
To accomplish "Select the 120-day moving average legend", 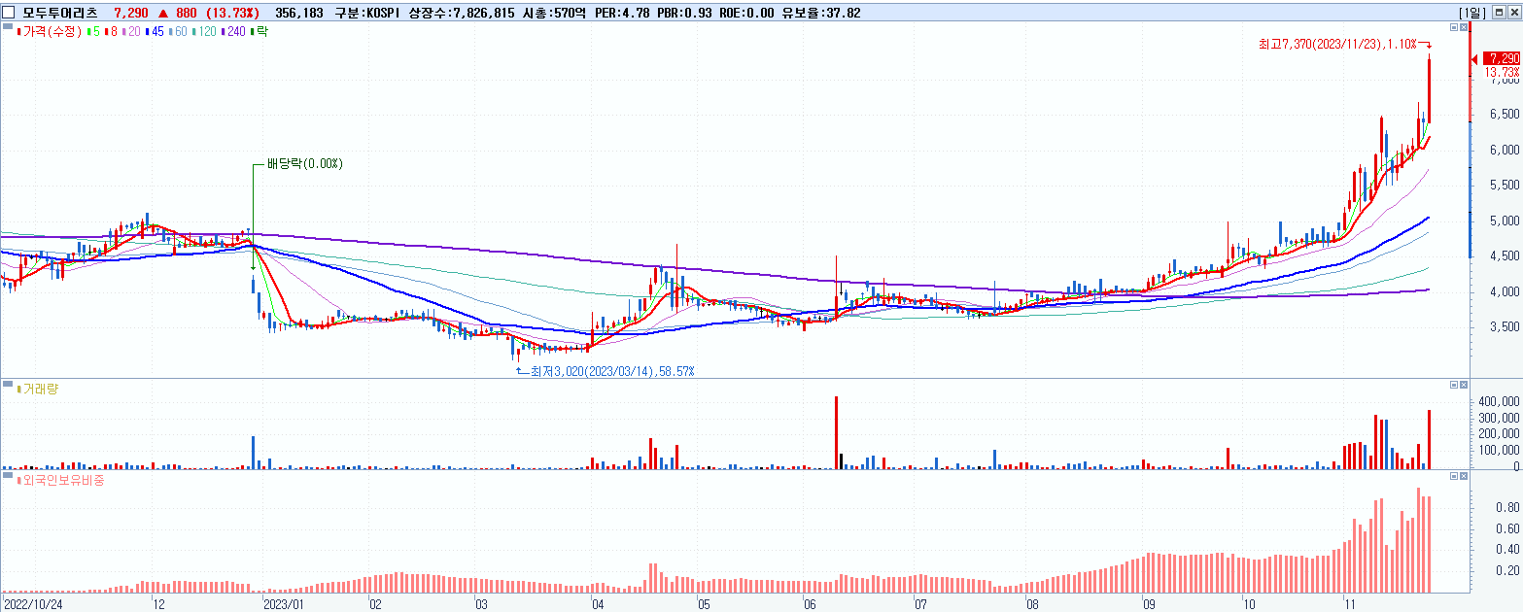I will (x=204, y=32).
